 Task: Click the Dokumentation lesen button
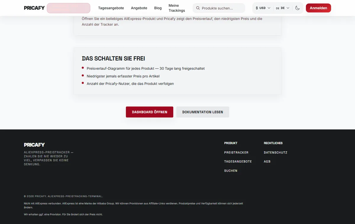pyautogui.click(x=203, y=112)
